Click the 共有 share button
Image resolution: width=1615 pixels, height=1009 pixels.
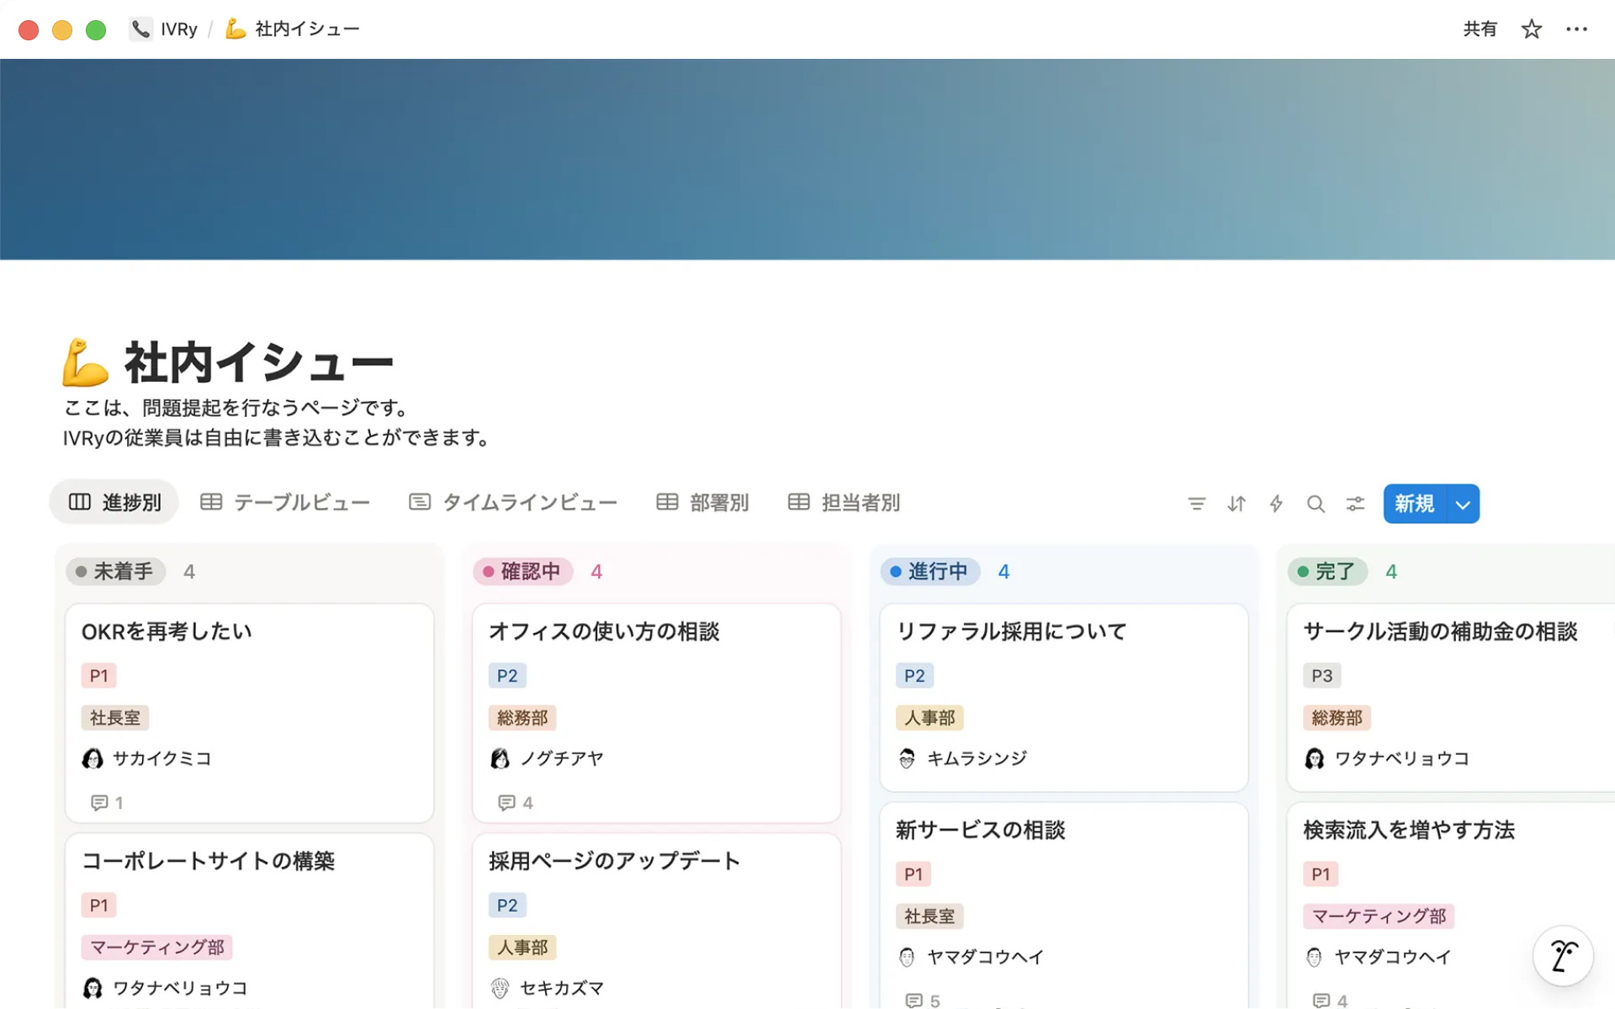point(1480,29)
